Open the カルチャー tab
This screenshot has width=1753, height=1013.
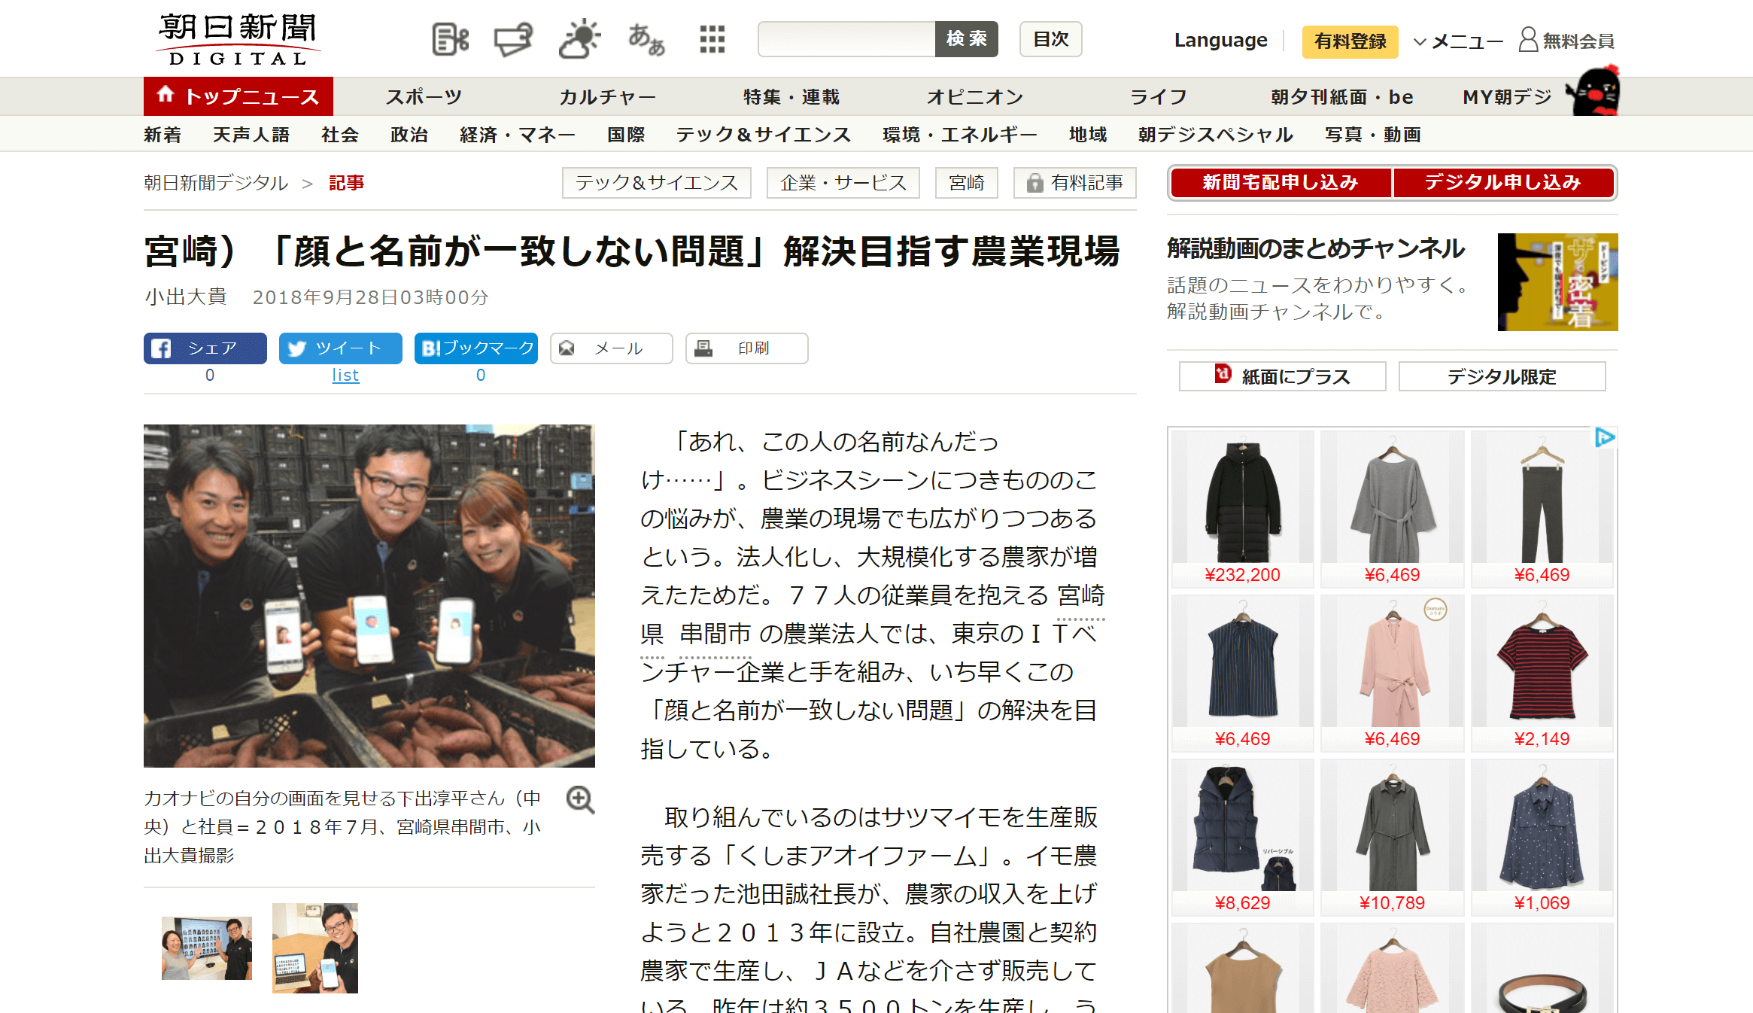pos(607,96)
